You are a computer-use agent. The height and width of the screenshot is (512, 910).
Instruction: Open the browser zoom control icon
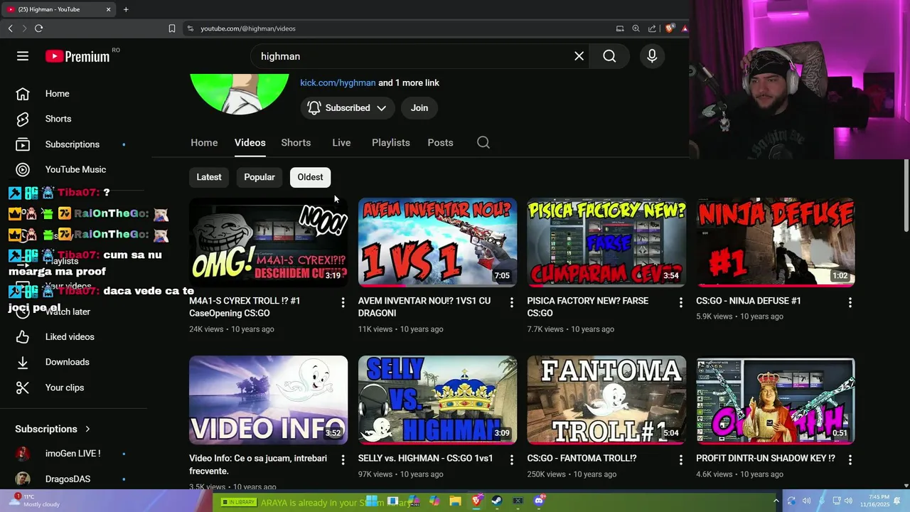tap(636, 28)
